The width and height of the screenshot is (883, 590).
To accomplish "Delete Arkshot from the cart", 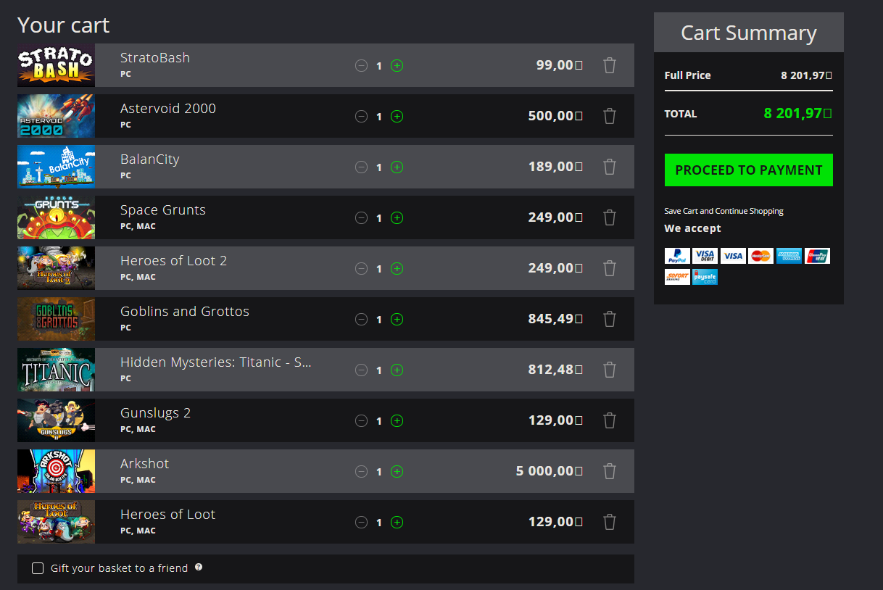I will tap(610, 471).
